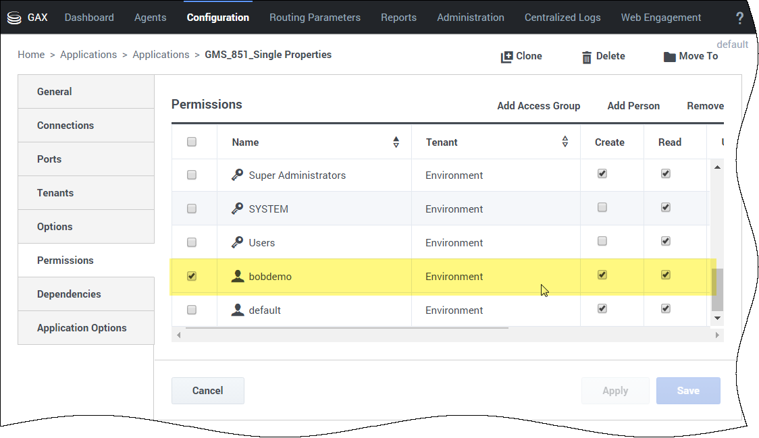
Task: Open the help question mark icon
Action: pyautogui.click(x=739, y=18)
